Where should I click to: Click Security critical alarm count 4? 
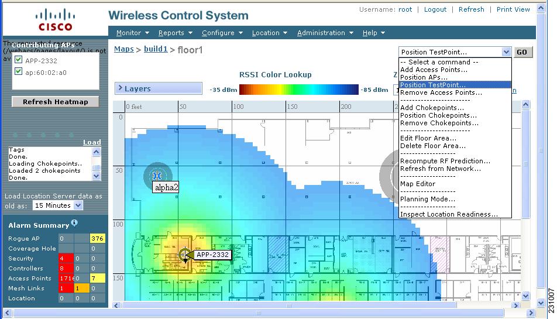pos(66,258)
